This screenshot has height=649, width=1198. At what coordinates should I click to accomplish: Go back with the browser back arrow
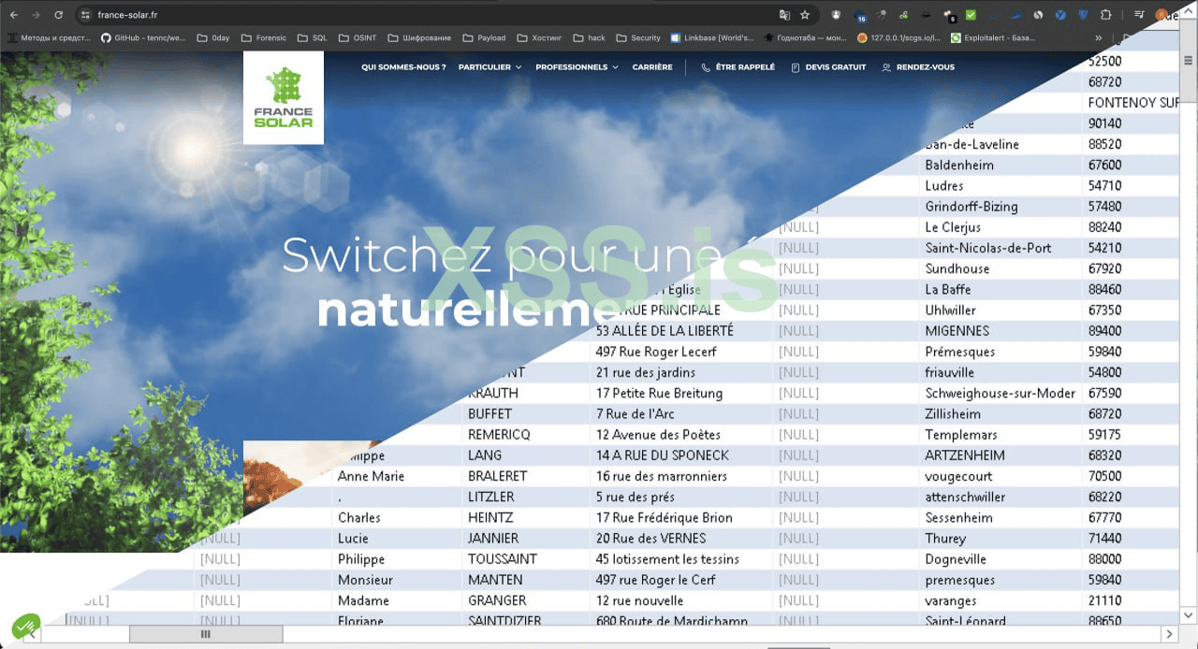tap(13, 15)
